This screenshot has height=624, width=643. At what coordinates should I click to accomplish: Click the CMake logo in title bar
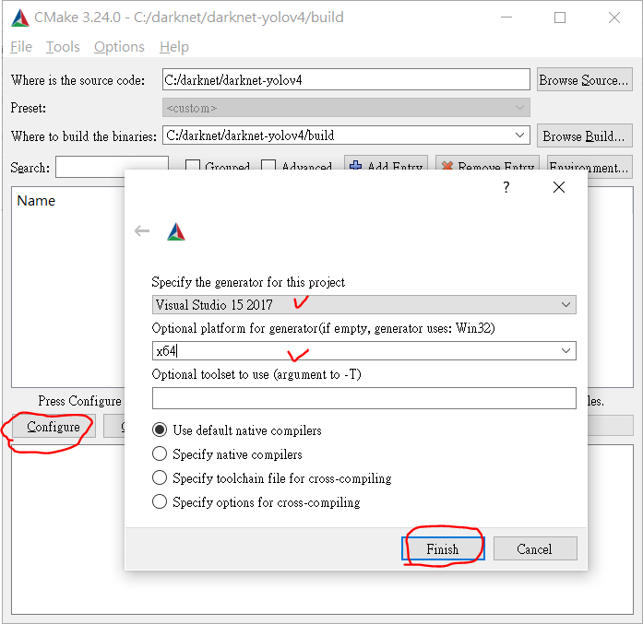click(19, 18)
